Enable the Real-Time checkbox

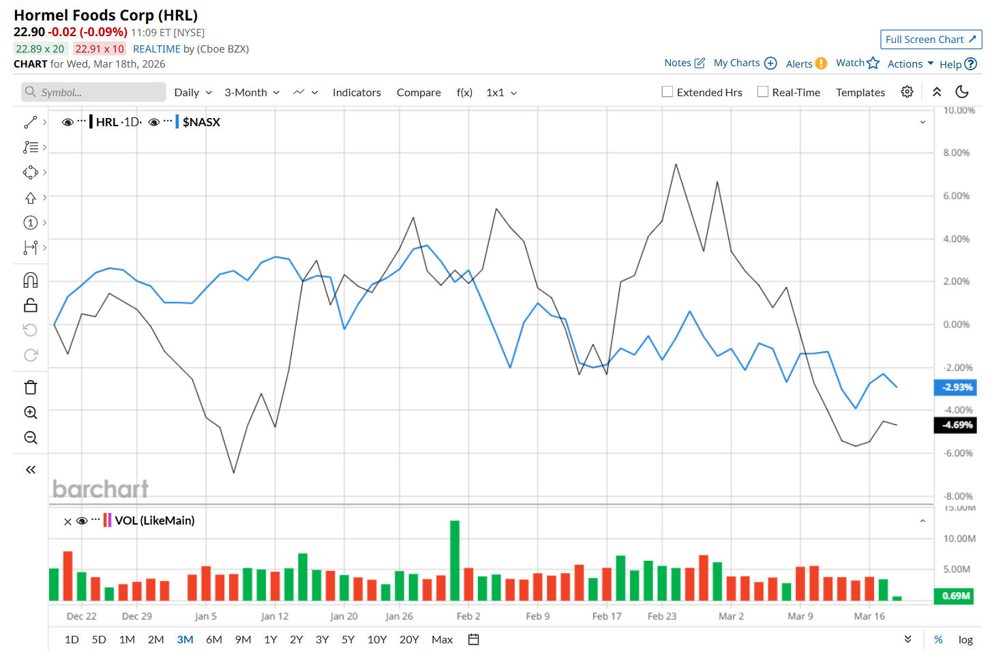tap(763, 92)
